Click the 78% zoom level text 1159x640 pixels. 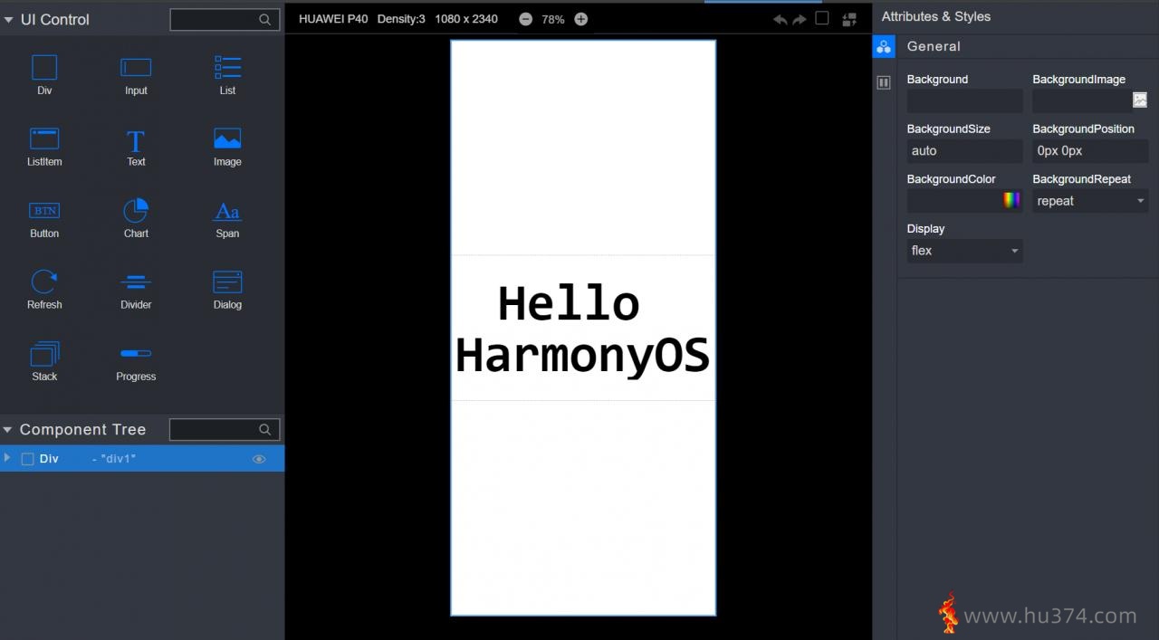pos(553,19)
